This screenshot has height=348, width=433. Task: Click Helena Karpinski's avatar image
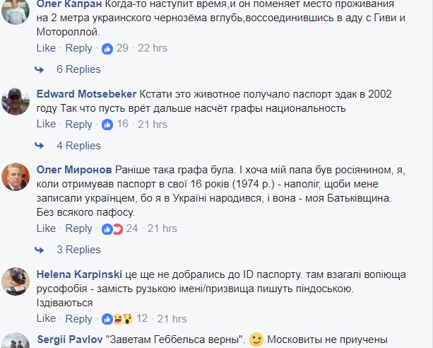point(16,282)
